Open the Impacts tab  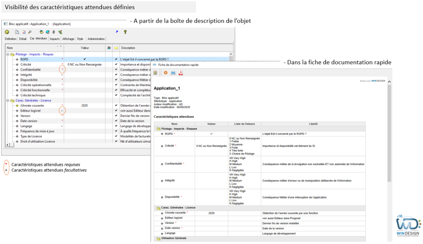pos(55,39)
